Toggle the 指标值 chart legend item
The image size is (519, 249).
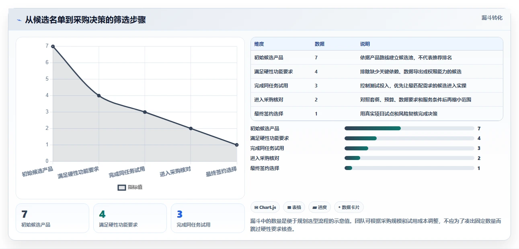(130, 187)
